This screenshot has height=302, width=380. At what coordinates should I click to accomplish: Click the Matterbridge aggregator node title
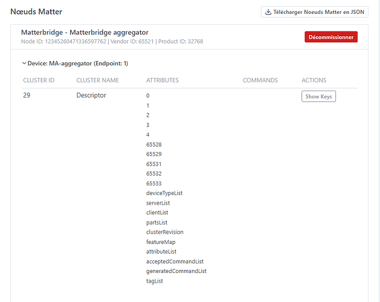[85, 32]
